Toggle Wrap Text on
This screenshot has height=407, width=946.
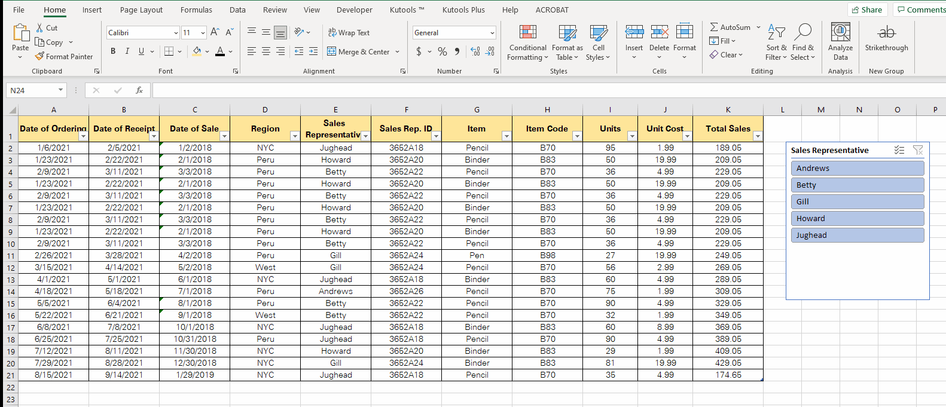point(349,33)
